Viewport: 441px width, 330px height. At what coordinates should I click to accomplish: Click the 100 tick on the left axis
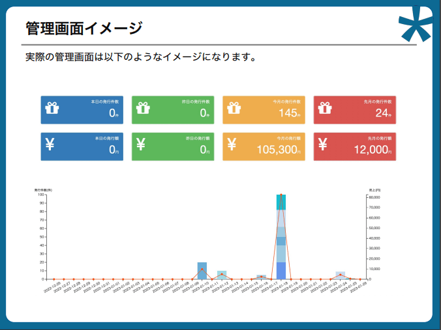[41, 195]
